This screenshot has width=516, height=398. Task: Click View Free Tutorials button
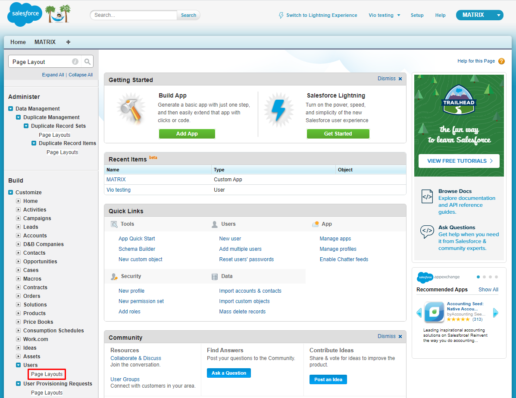pos(459,161)
